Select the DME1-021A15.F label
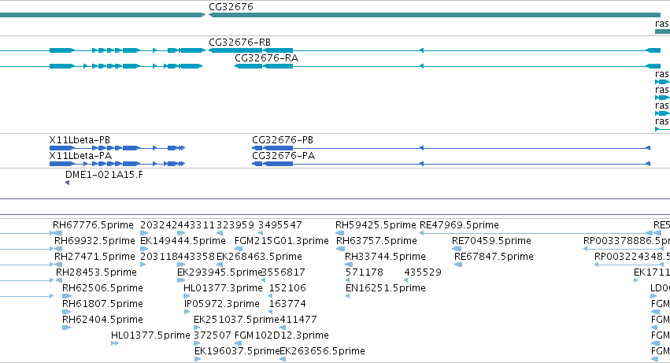The height and width of the screenshot is (363, 670). tap(104, 175)
